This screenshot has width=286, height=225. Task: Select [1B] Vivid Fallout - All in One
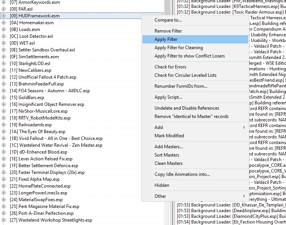tap(56, 138)
